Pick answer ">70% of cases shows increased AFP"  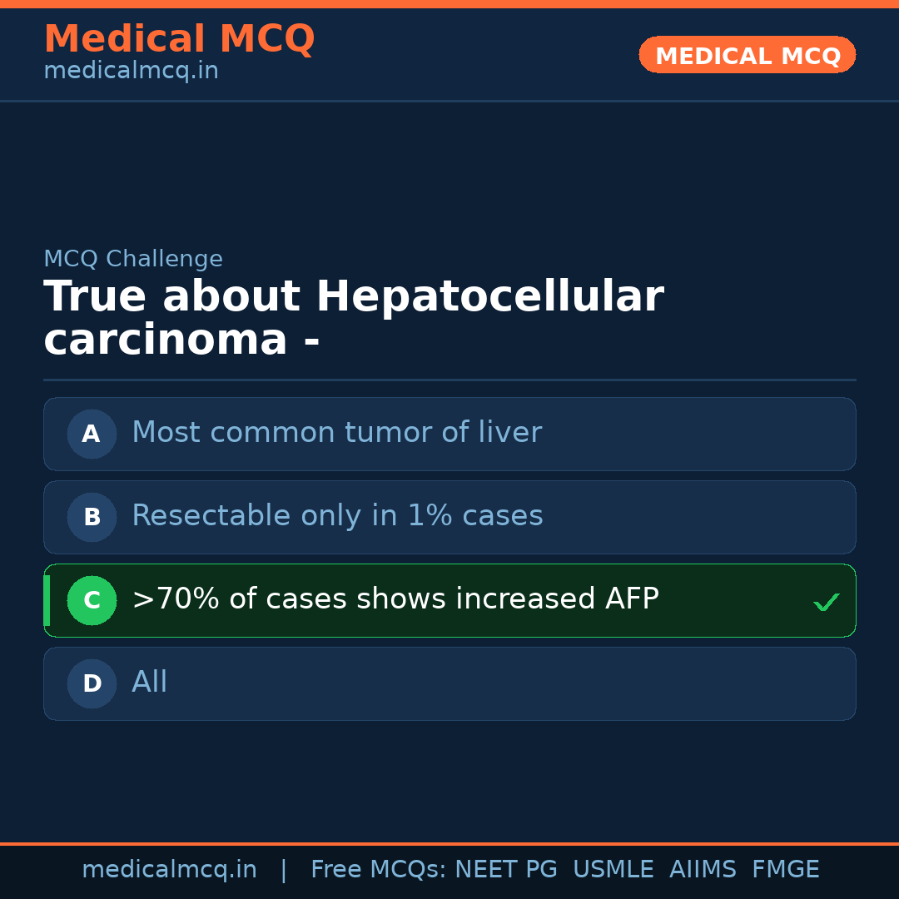[x=395, y=599]
